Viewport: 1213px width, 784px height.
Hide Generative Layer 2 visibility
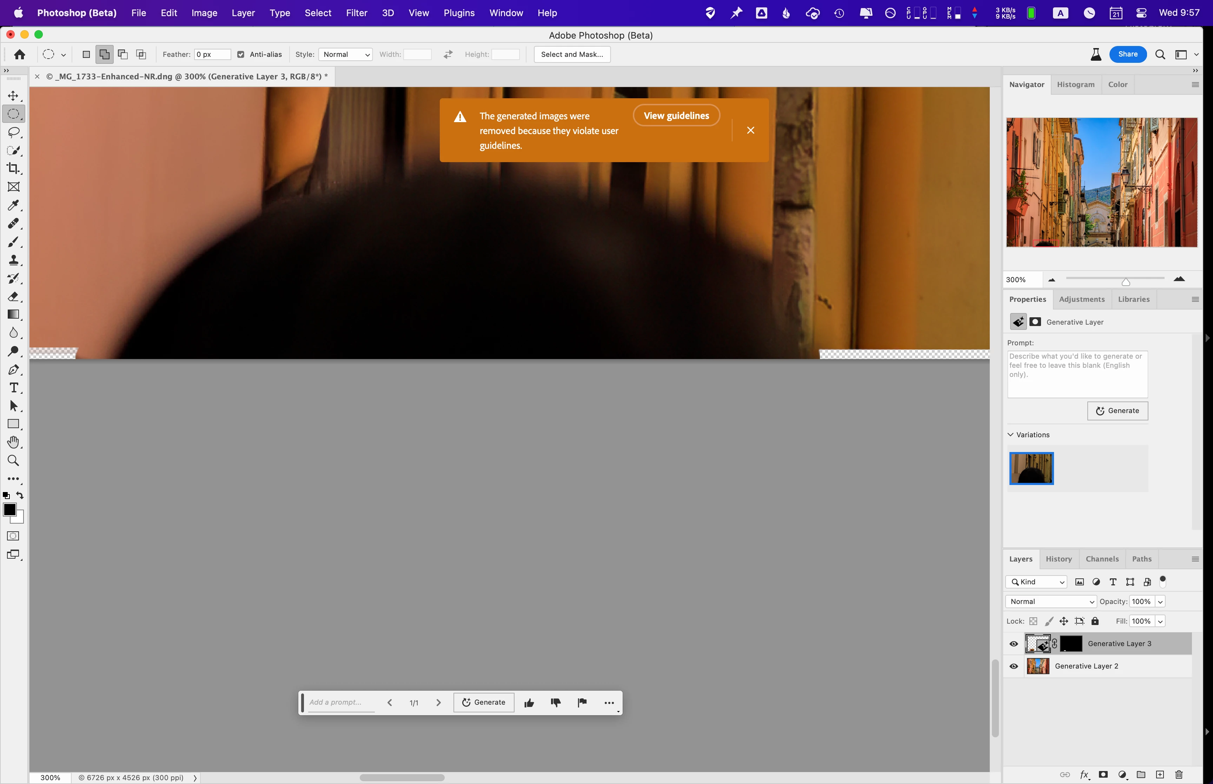[x=1013, y=666]
